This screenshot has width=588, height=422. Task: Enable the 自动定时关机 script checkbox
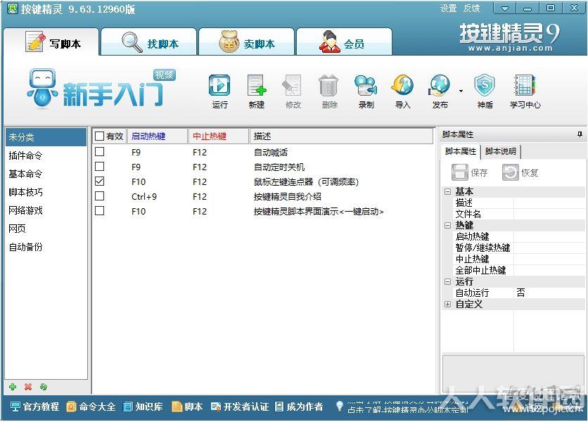(x=99, y=167)
